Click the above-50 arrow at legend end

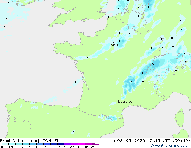[95, 144]
